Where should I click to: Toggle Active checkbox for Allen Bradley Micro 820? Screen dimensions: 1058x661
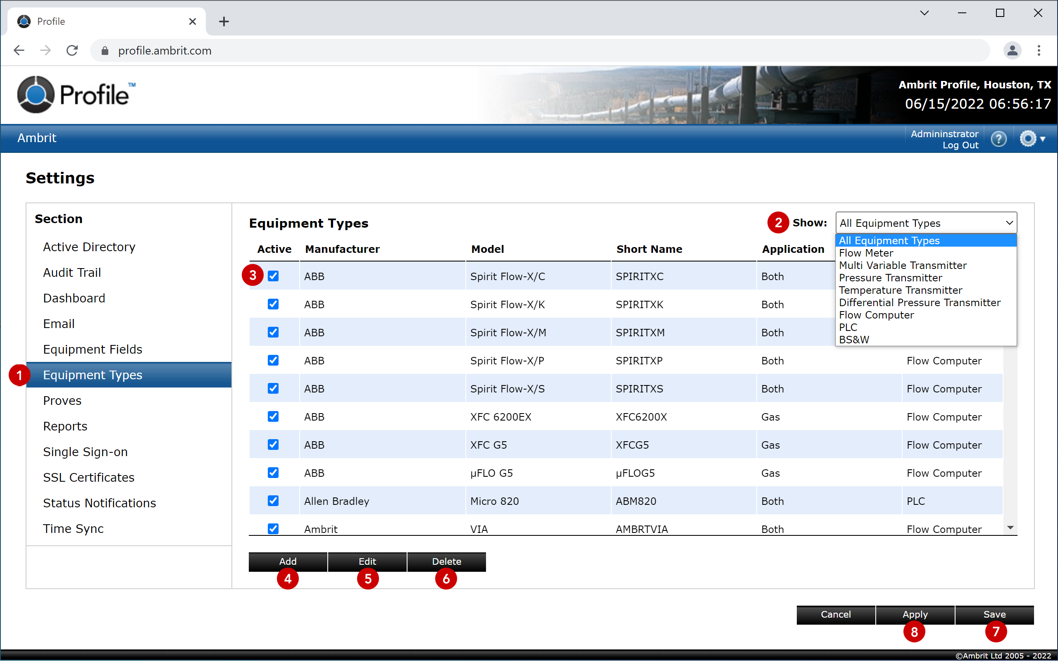(273, 501)
